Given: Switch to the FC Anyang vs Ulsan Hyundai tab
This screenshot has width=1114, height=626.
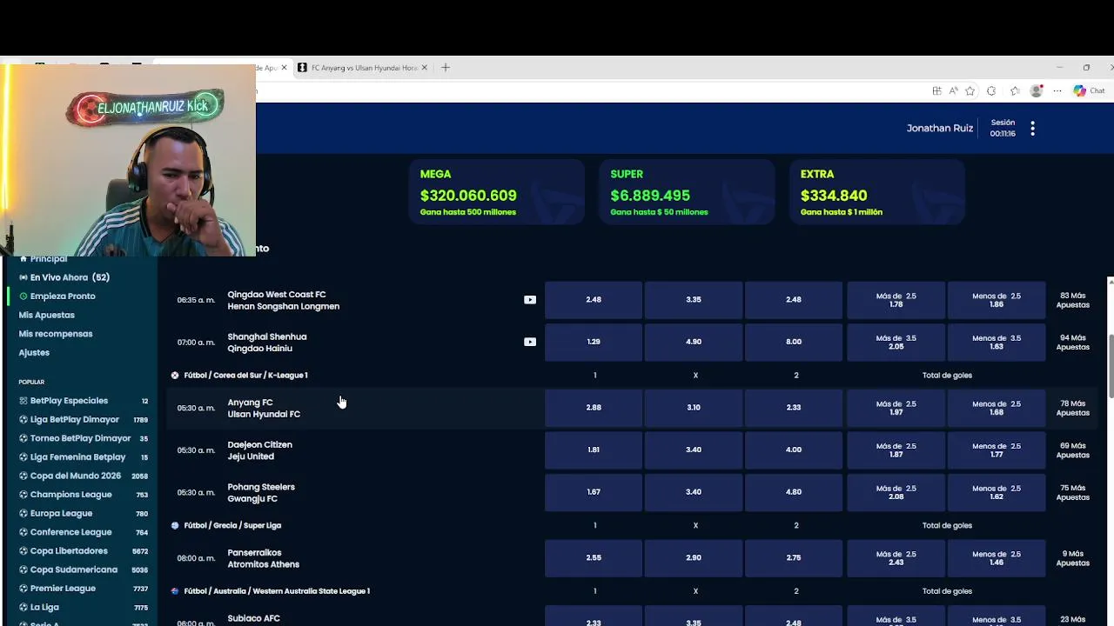Looking at the screenshot, I should [x=364, y=68].
